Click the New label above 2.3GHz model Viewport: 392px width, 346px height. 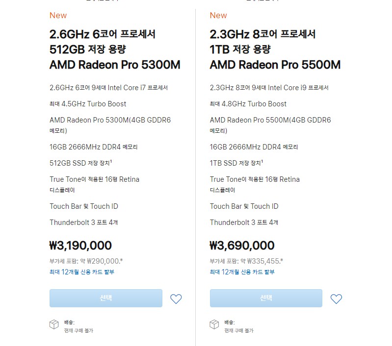[x=218, y=15]
